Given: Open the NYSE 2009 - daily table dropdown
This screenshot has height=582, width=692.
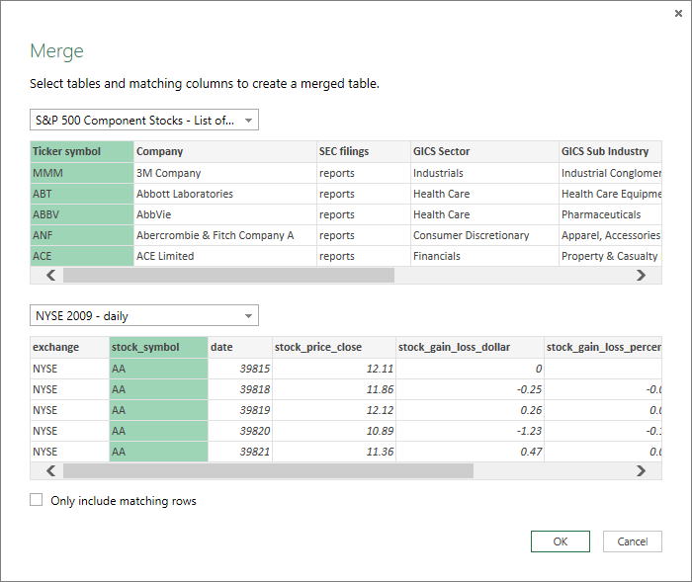Looking at the screenshot, I should point(144,316).
